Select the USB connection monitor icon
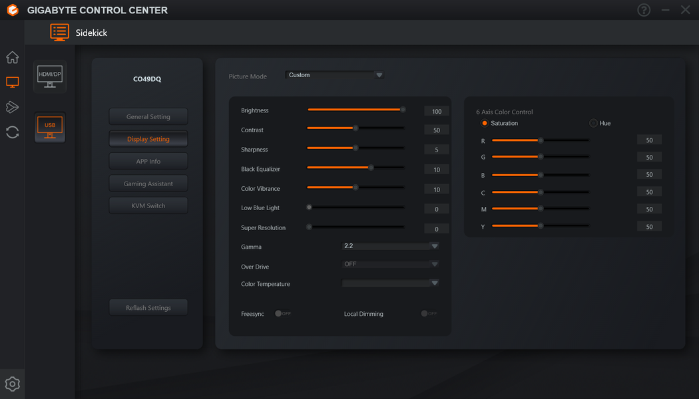Screen dimensions: 699x399 [x=50, y=128]
